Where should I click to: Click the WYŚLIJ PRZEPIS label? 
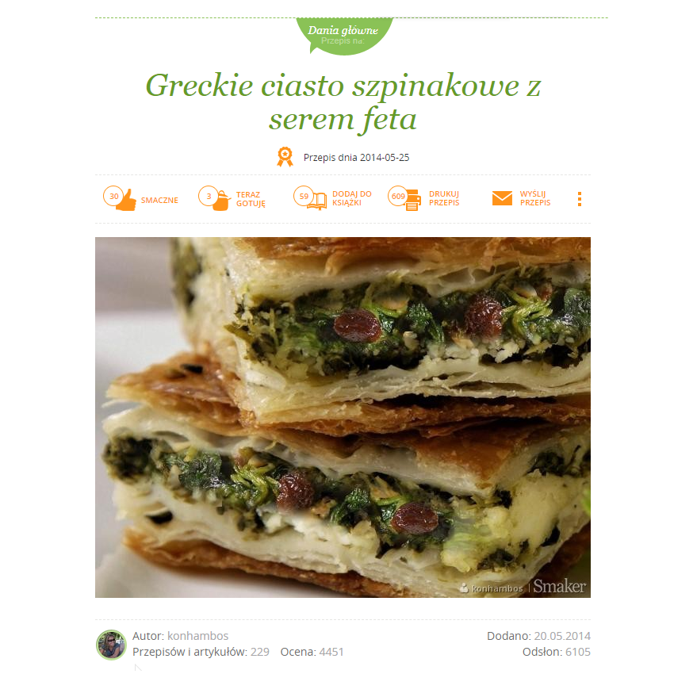click(x=535, y=198)
